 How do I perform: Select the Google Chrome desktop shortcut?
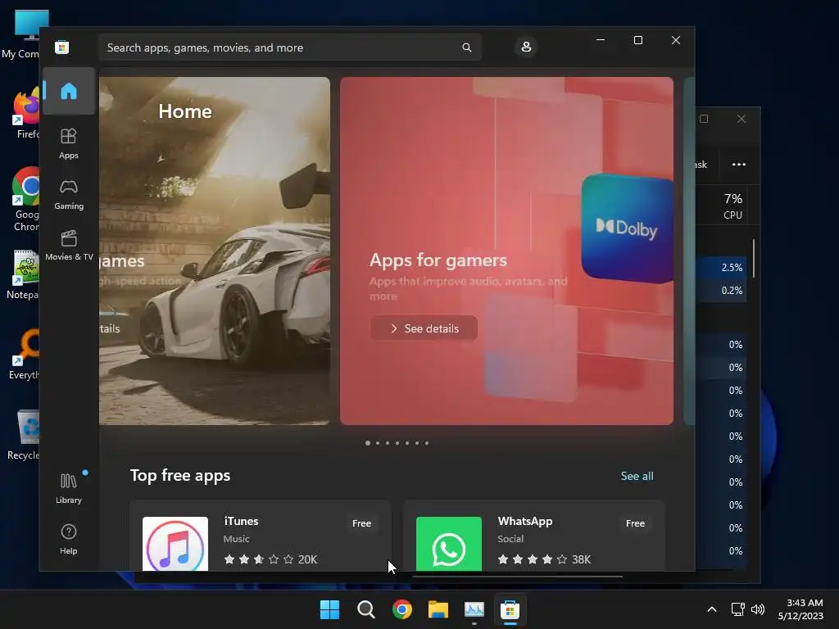pyautogui.click(x=25, y=199)
